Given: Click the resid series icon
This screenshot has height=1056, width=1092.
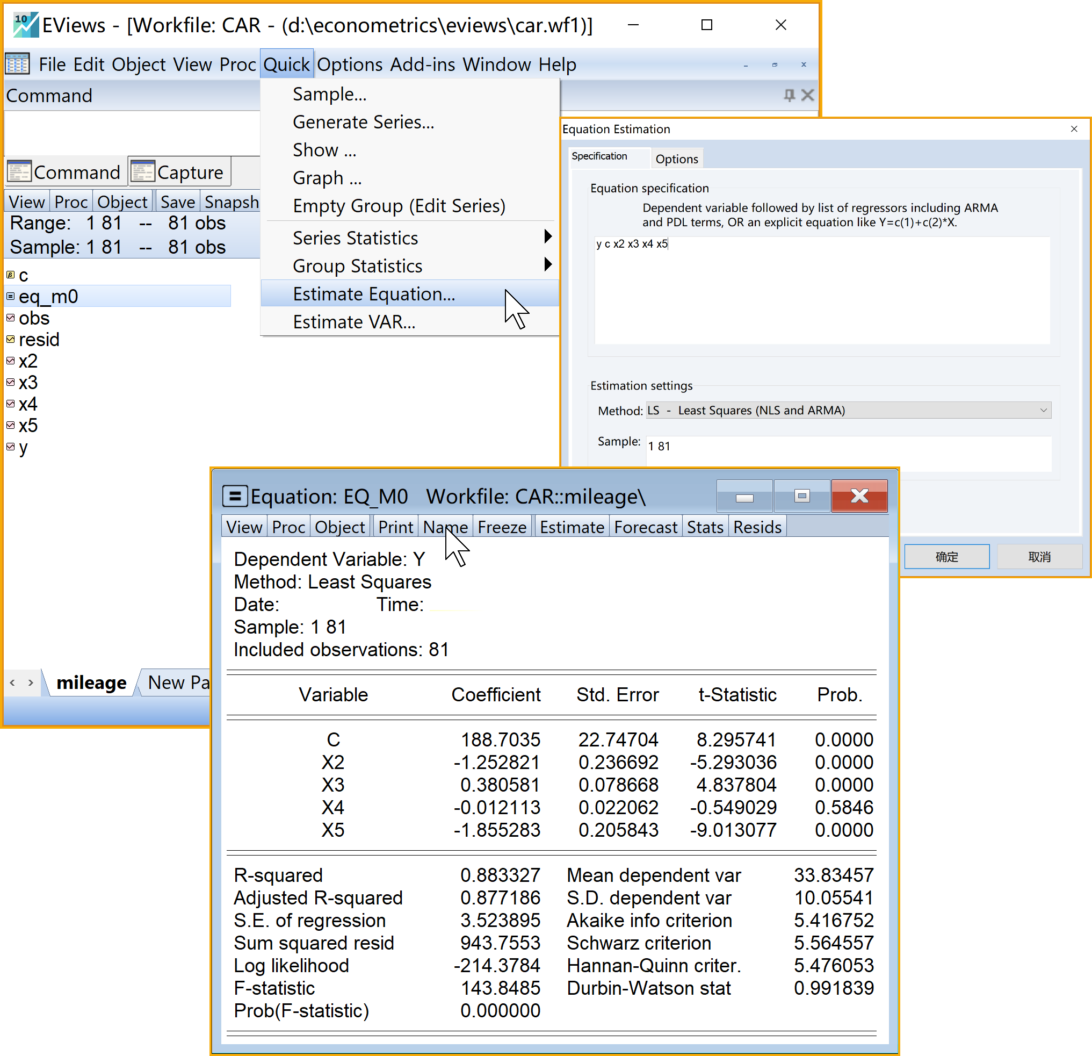Looking at the screenshot, I should coord(11,340).
